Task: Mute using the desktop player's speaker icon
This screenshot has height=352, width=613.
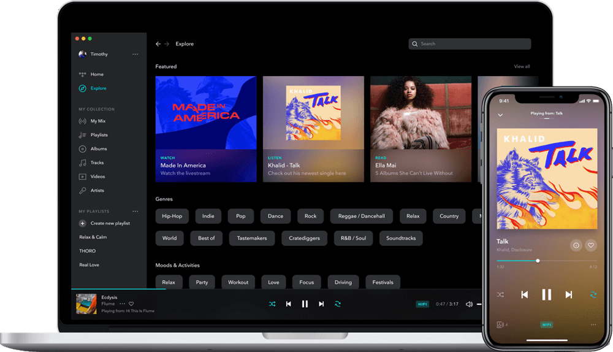Action: (469, 304)
